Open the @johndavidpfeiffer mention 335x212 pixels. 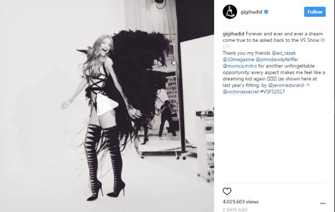click(277, 60)
